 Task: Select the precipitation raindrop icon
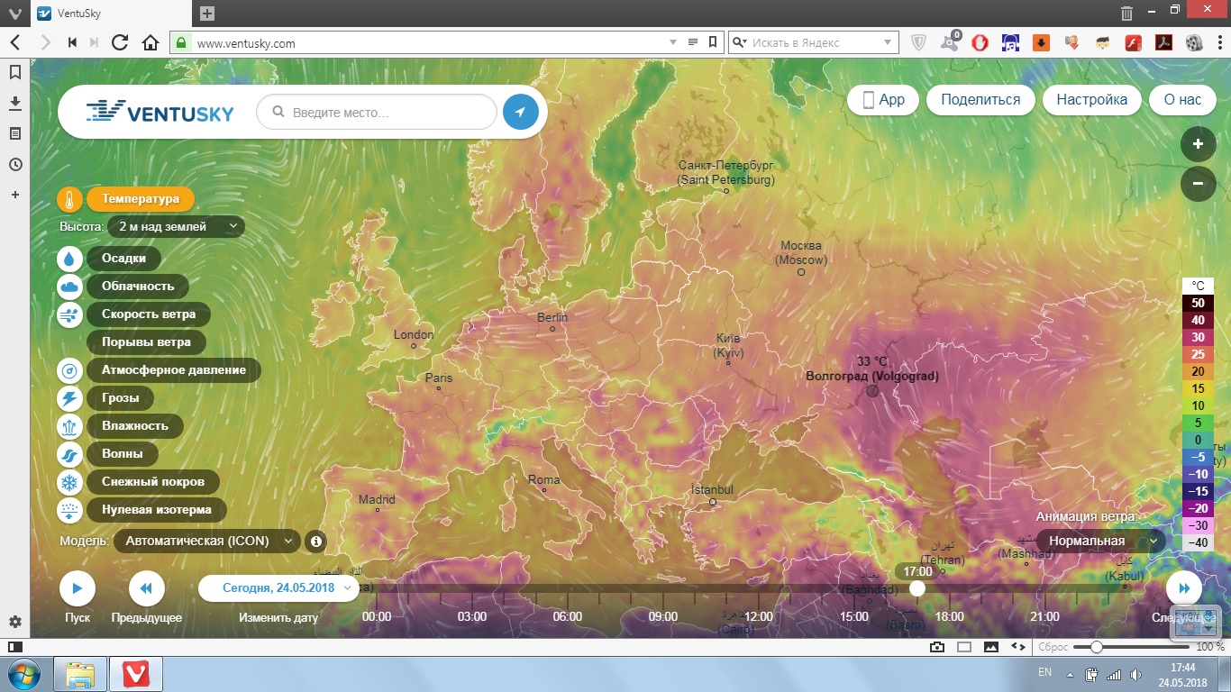point(70,259)
